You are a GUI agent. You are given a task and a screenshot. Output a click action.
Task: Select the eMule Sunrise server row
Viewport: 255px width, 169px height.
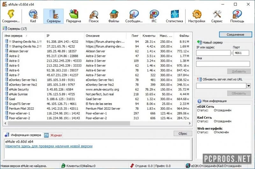[x=97, y=94]
